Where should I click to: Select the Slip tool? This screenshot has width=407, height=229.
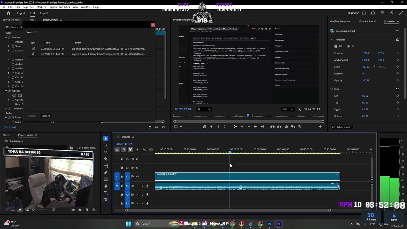click(106, 166)
